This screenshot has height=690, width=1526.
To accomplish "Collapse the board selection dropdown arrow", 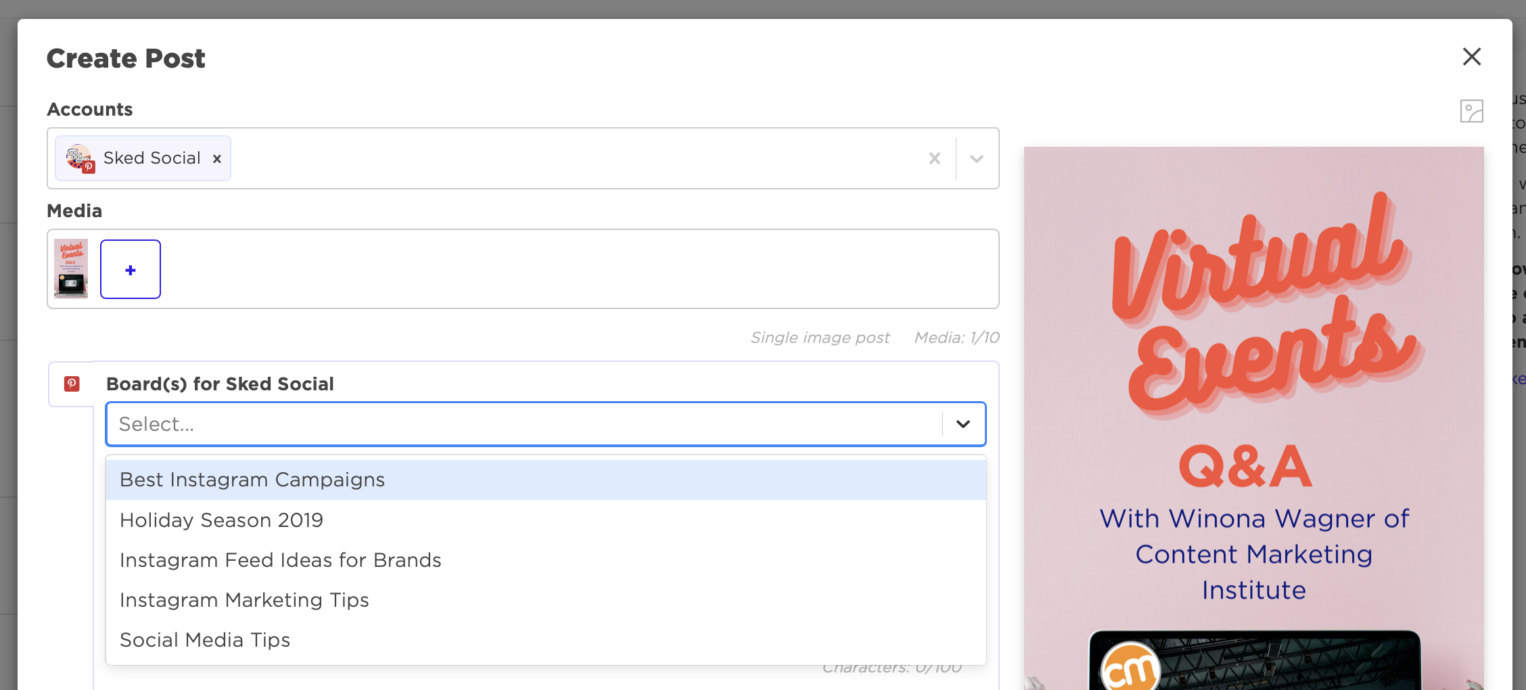I will click(963, 424).
